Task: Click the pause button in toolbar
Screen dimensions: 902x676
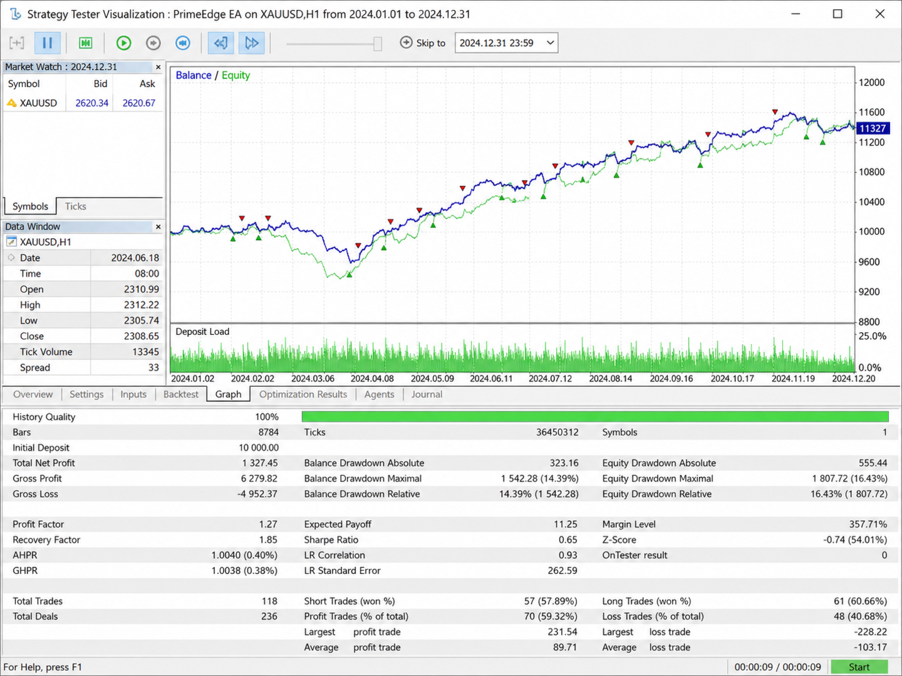Action: [x=47, y=43]
